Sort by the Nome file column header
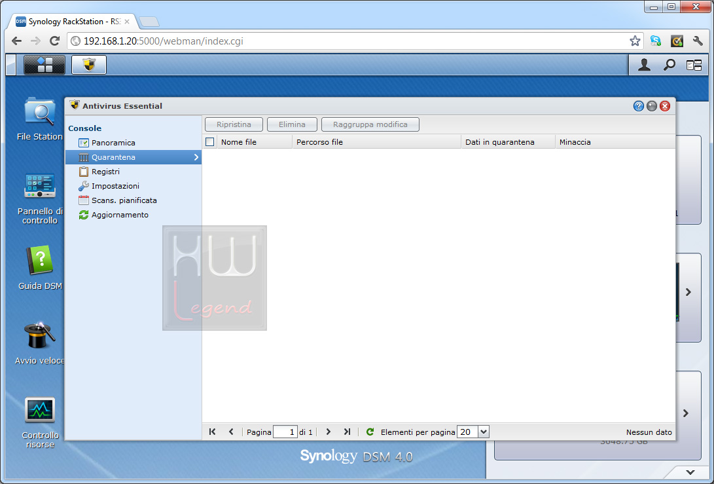714x484 pixels. coord(255,141)
